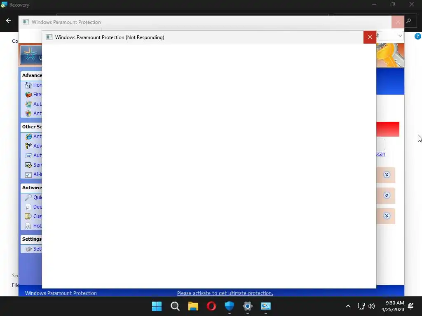Click the Home house icon in sidebar

(x=28, y=85)
